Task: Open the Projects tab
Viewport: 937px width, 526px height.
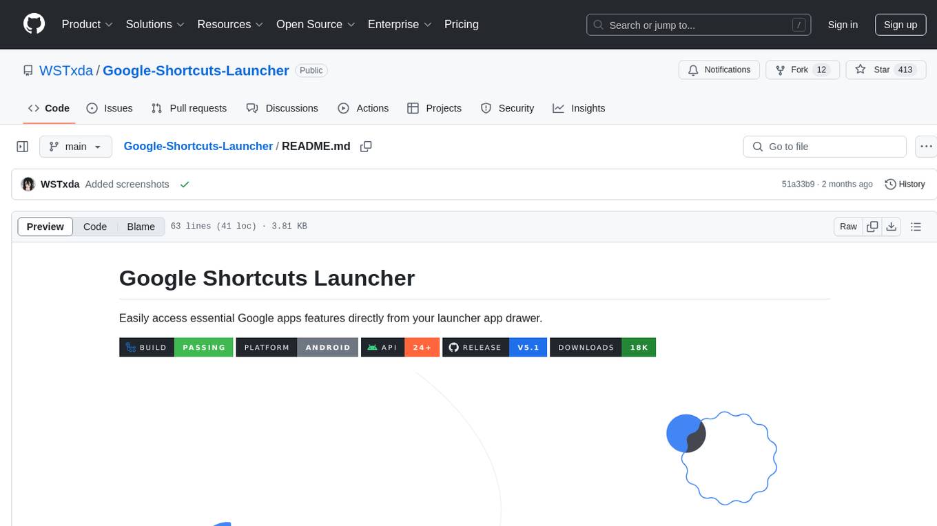Action: pyautogui.click(x=434, y=108)
